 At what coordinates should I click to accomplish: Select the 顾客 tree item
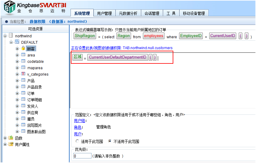[31, 49]
